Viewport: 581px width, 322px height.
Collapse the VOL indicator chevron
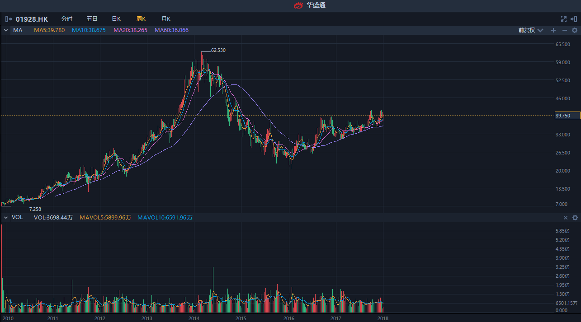6,217
